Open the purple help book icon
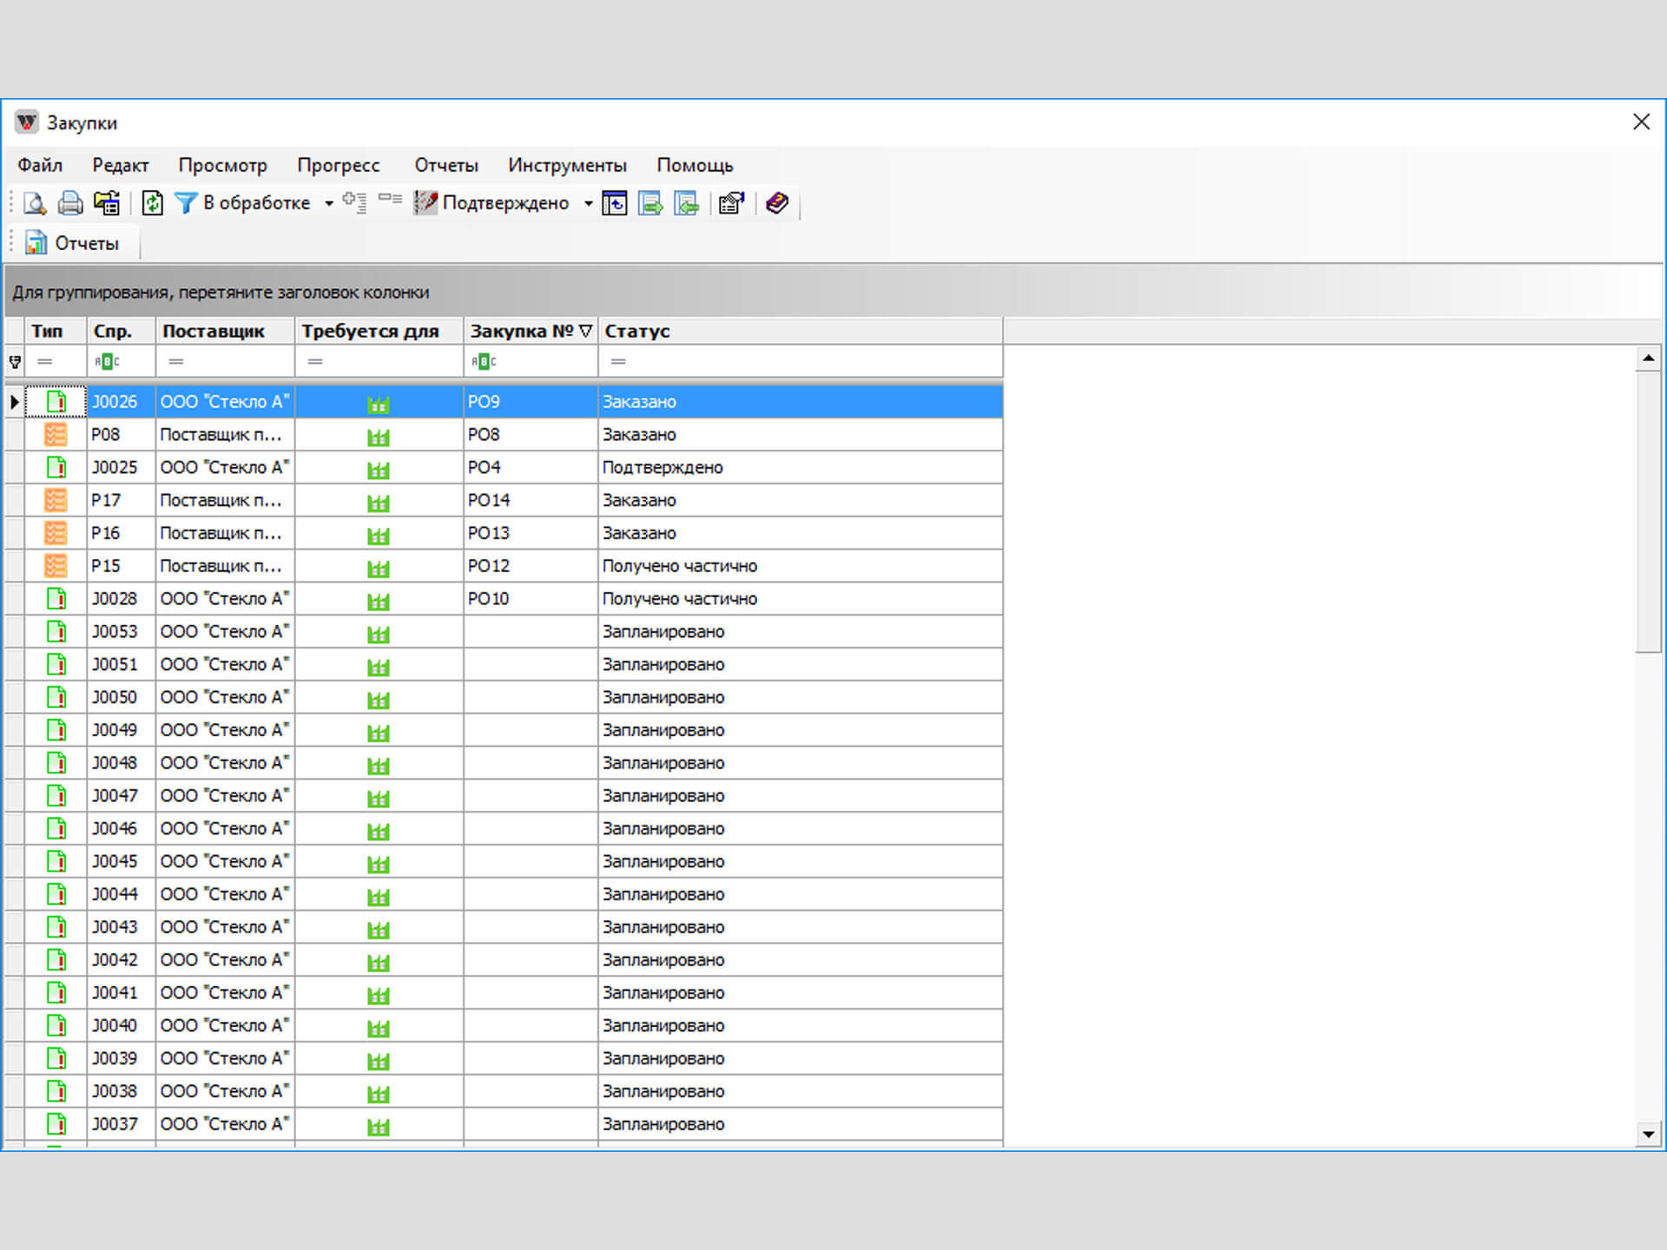This screenshot has width=1667, height=1250. pos(777,203)
